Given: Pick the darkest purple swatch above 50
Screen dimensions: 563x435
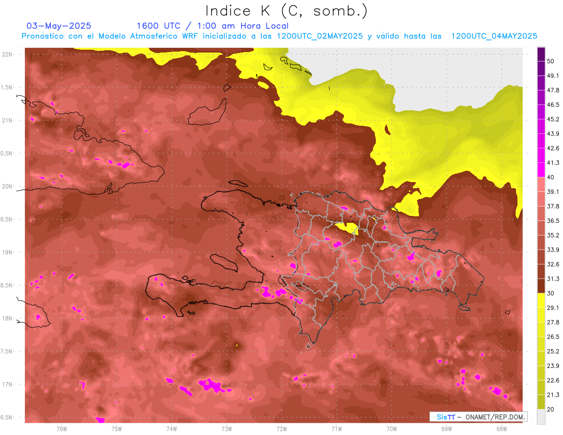Looking at the screenshot, I should click(x=541, y=54).
